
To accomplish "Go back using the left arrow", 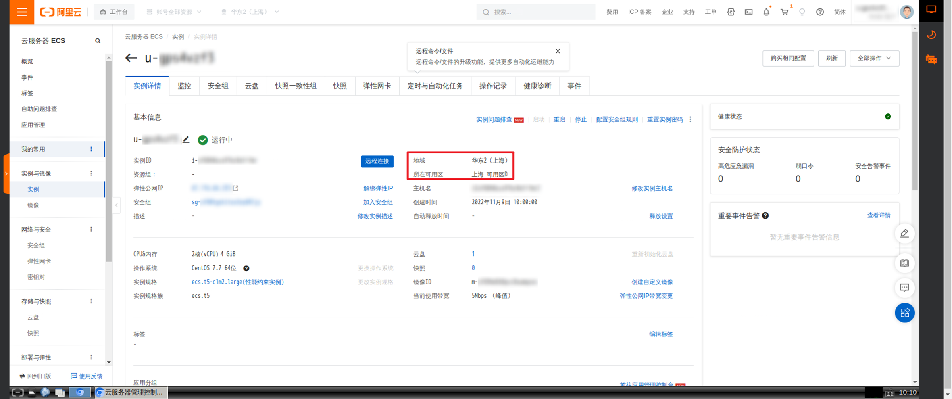I will tap(131, 58).
